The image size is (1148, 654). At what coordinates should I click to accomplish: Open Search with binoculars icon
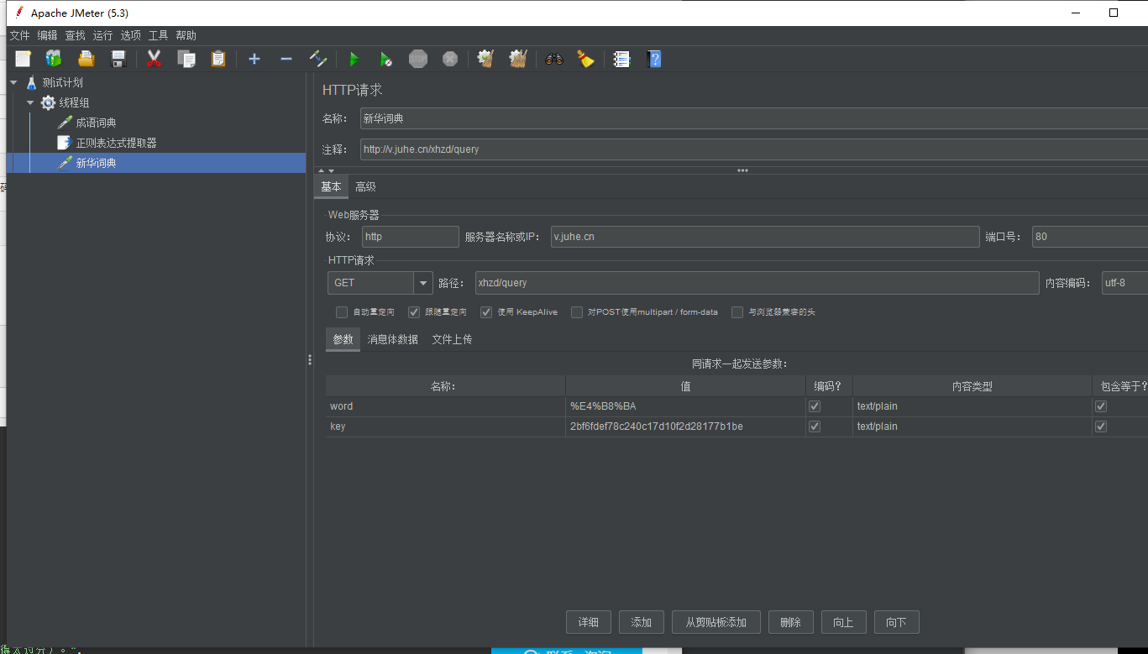click(x=553, y=59)
